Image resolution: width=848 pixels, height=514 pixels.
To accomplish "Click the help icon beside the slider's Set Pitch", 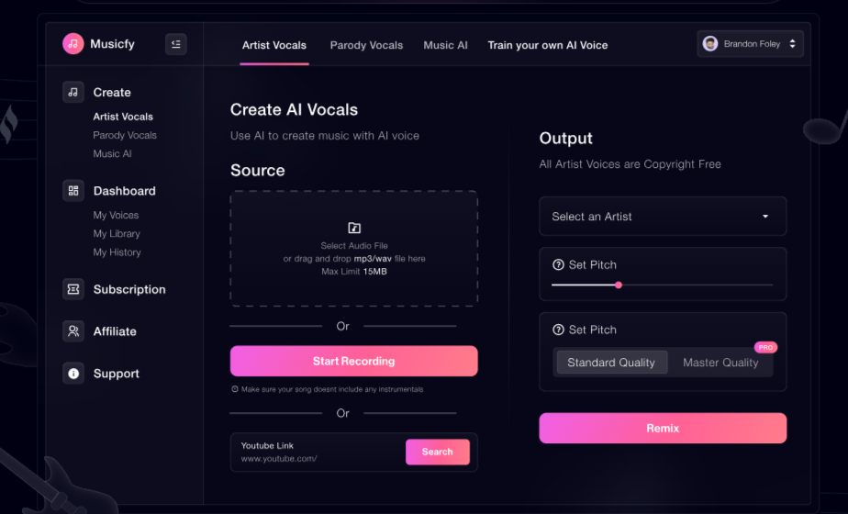I will 558,264.
